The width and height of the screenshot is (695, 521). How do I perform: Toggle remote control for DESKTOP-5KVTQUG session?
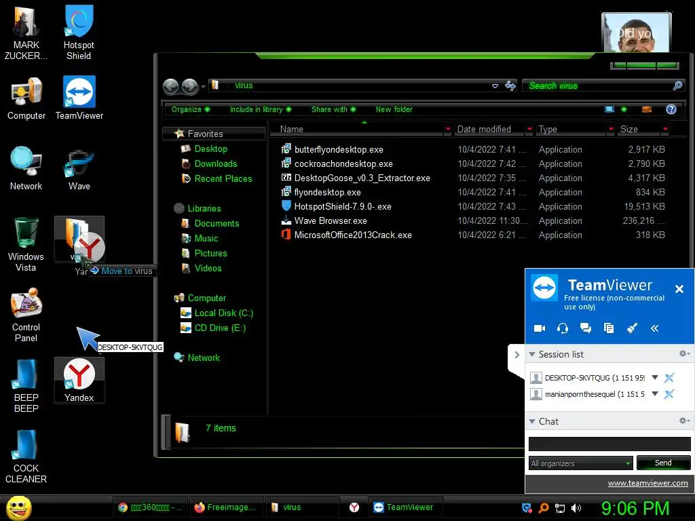pyautogui.click(x=669, y=377)
